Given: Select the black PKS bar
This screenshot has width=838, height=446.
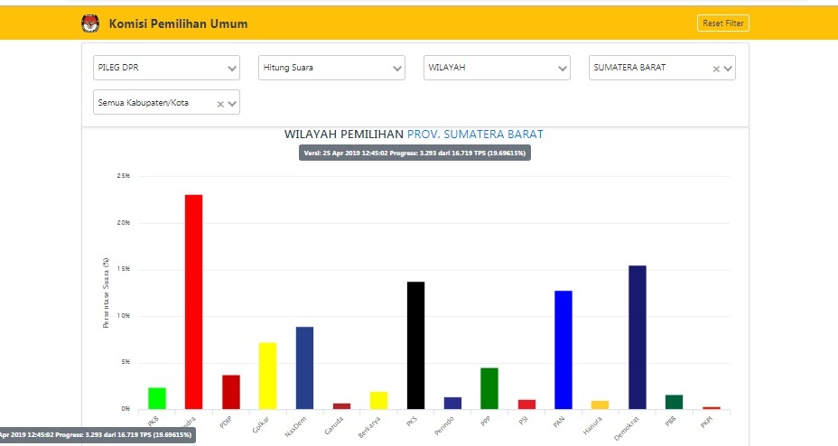Looking at the screenshot, I should [x=415, y=345].
